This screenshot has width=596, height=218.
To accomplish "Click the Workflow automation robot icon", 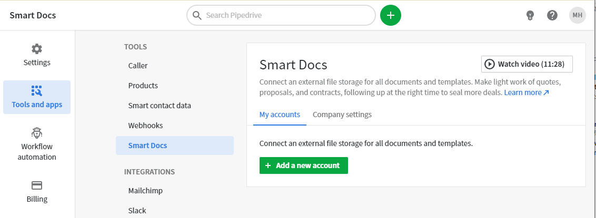I will [x=37, y=133].
